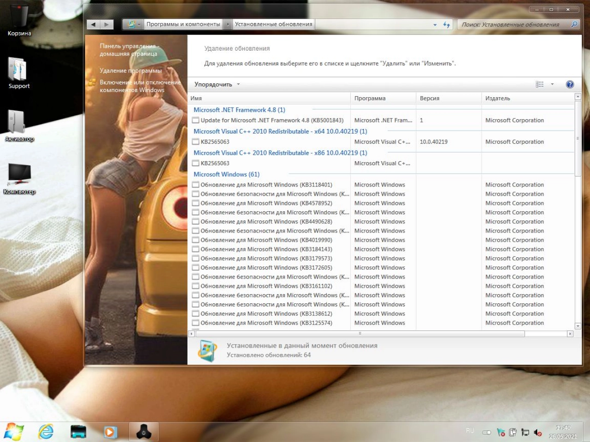Sort by the Версия column header

(449, 98)
